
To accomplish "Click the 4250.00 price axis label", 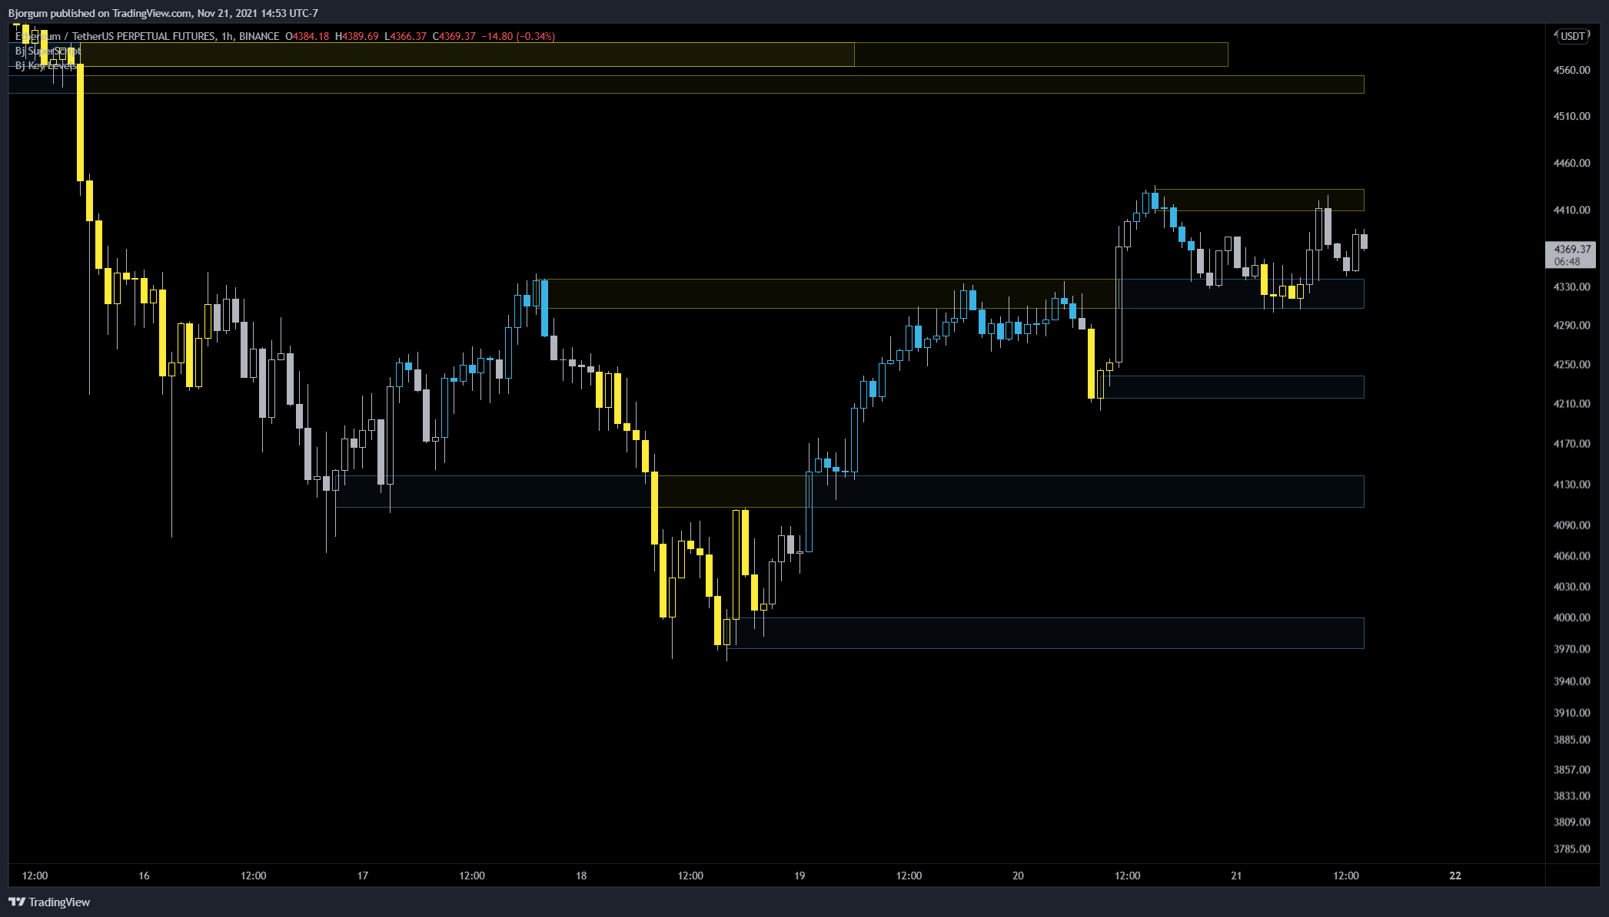I will coord(1571,364).
